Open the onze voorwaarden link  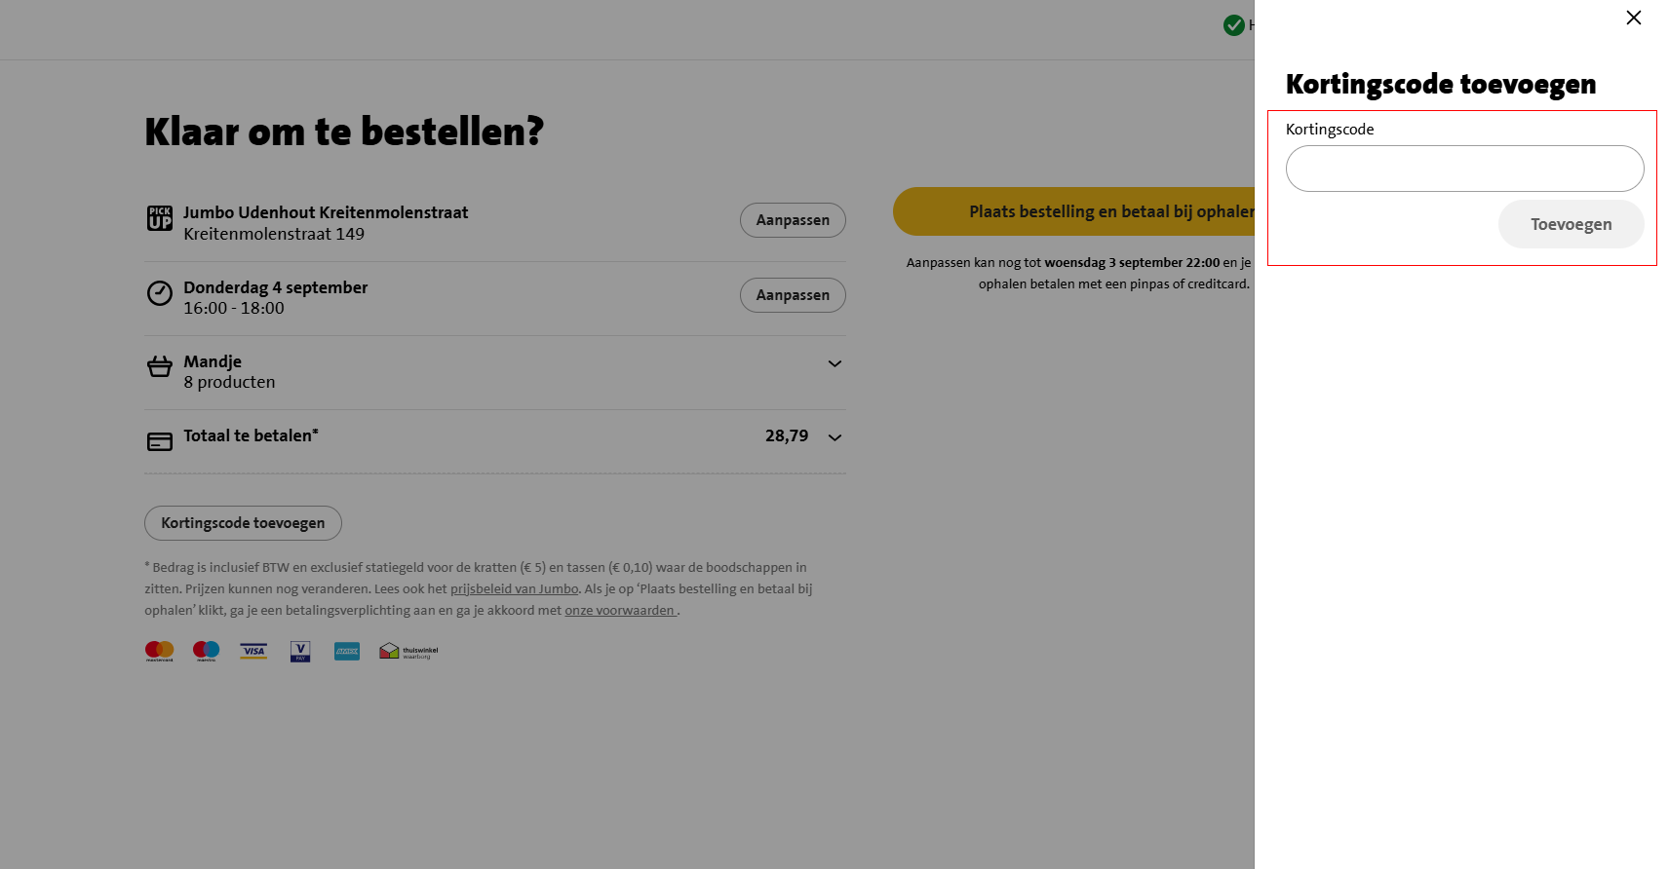[620, 611]
